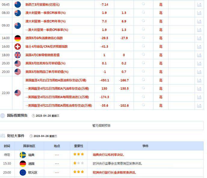Click 瑞典 region label
The height and width of the screenshot is (178, 207).
point(31,155)
